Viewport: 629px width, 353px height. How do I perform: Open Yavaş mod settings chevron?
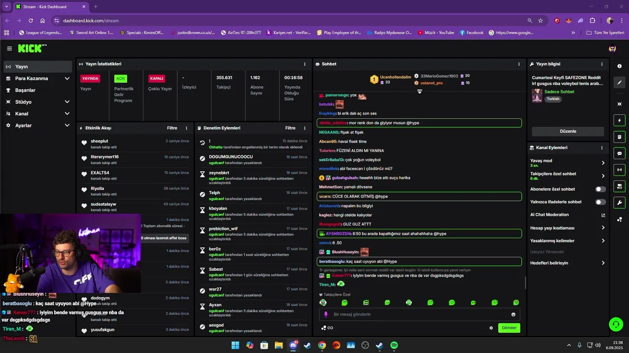pyautogui.click(x=603, y=163)
